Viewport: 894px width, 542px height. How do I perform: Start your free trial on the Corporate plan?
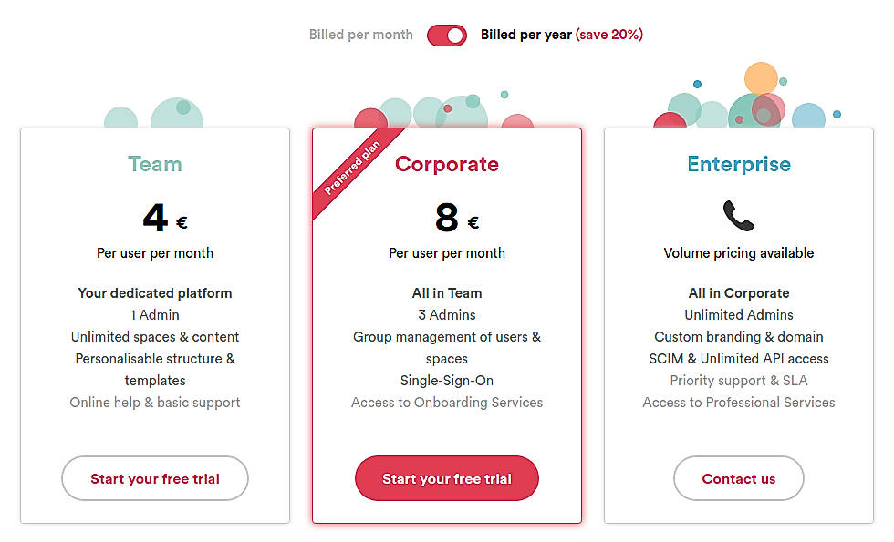[446, 478]
